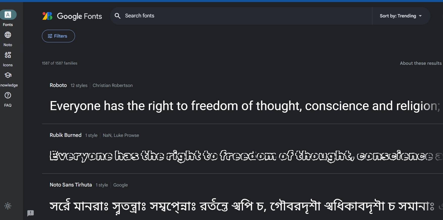
Task: Open the Filters panel
Action: pyautogui.click(x=58, y=36)
